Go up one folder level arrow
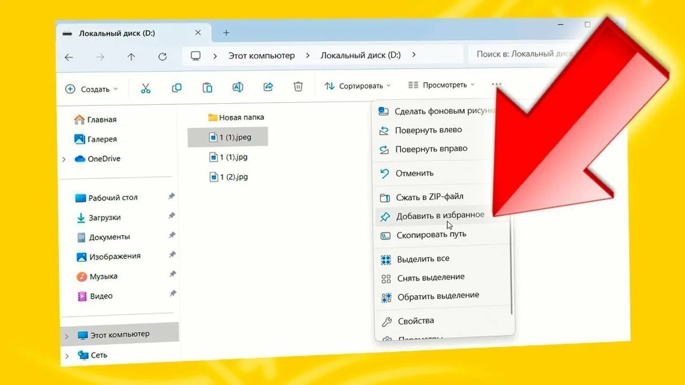Viewport: 685px width, 385px height. click(131, 57)
